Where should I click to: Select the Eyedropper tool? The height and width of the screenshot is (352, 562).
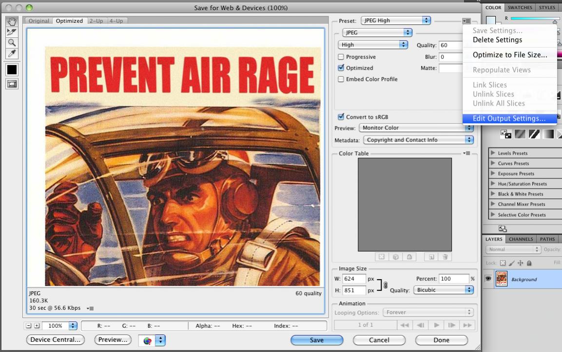[x=12, y=53]
